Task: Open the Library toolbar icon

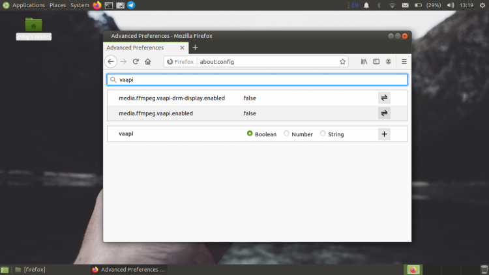Action: coord(364,62)
